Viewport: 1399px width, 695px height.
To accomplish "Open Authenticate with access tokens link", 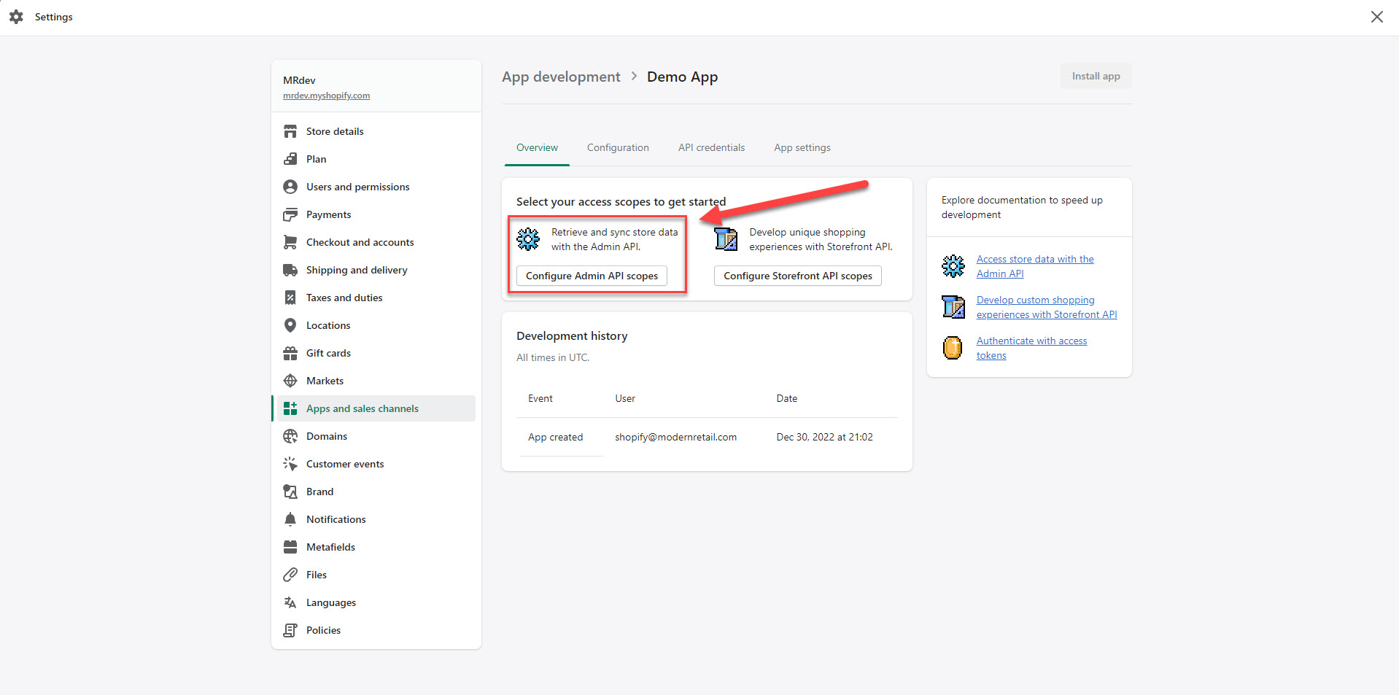I will pos(1031,348).
